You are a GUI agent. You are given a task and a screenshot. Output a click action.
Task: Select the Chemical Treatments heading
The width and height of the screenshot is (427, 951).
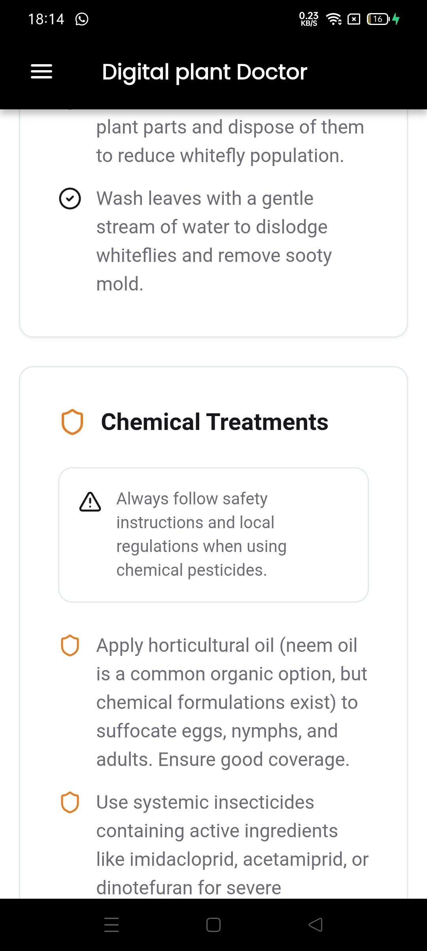pyautogui.click(x=214, y=422)
